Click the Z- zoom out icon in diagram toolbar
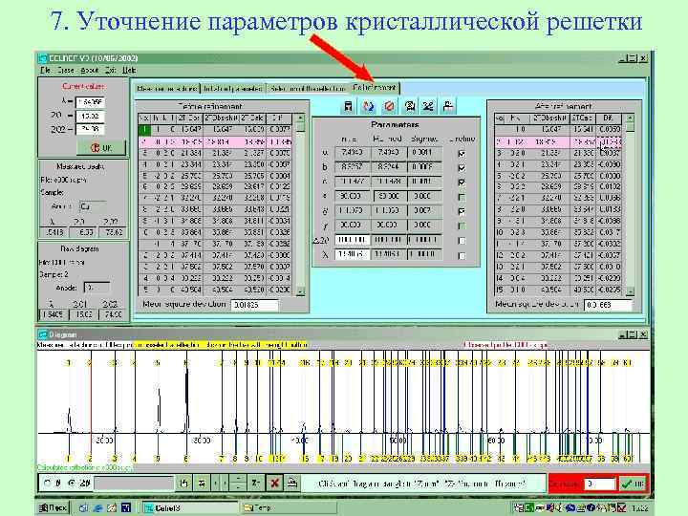Screen dimensions: 688x516 (255, 484)
